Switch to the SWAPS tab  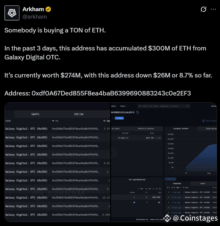pos(35,114)
